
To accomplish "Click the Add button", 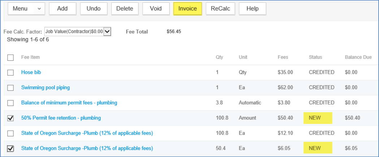I will click(63, 9).
